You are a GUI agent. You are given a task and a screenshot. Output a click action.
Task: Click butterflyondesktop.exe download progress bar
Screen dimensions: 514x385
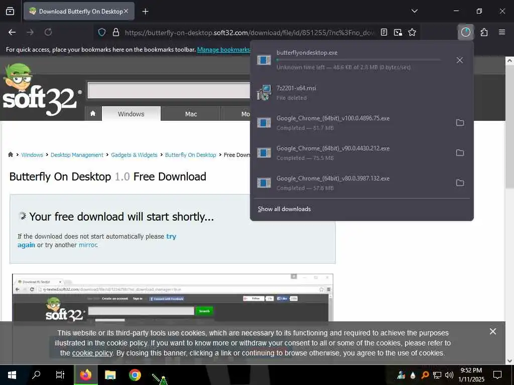[358, 60]
